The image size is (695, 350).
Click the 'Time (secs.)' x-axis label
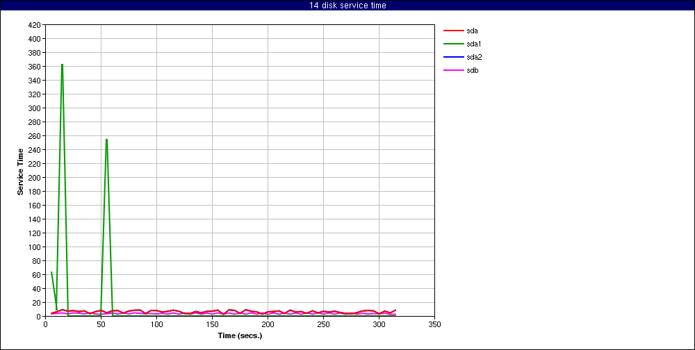tap(240, 335)
